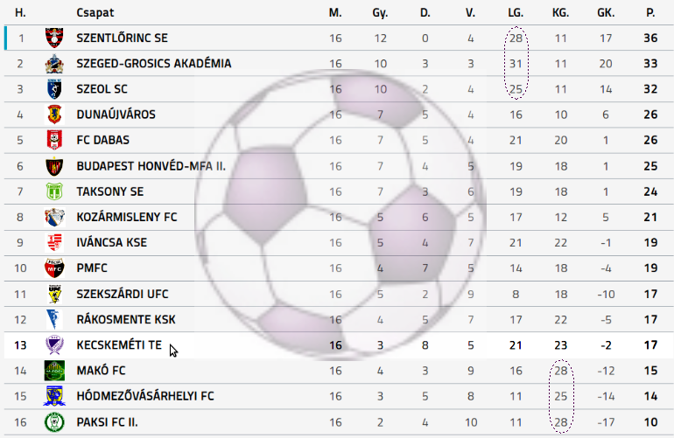Open the HÓDMEZŐVÁSÁRHELYI FC team link
Screen dimensions: 674x438
pyautogui.click(x=145, y=396)
